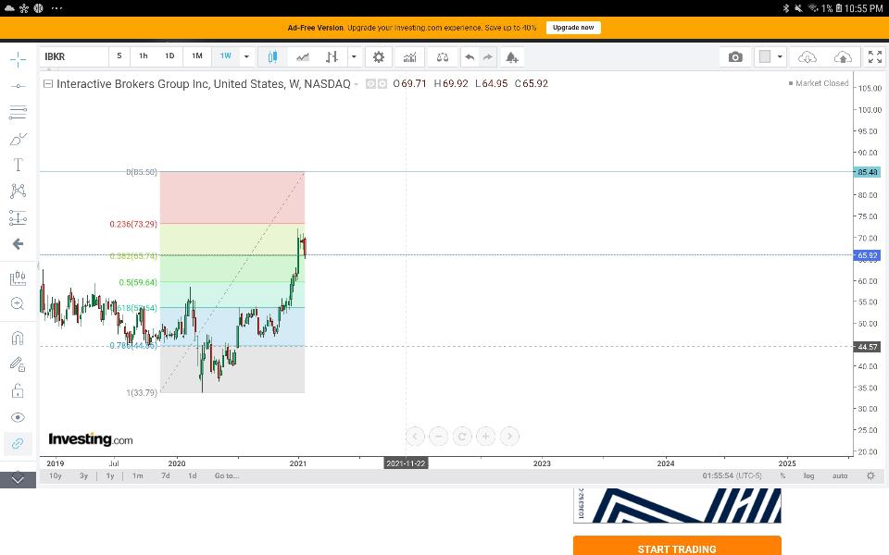Select the zoom-in magnifier tool
The height and width of the screenshot is (555, 889).
point(19,303)
